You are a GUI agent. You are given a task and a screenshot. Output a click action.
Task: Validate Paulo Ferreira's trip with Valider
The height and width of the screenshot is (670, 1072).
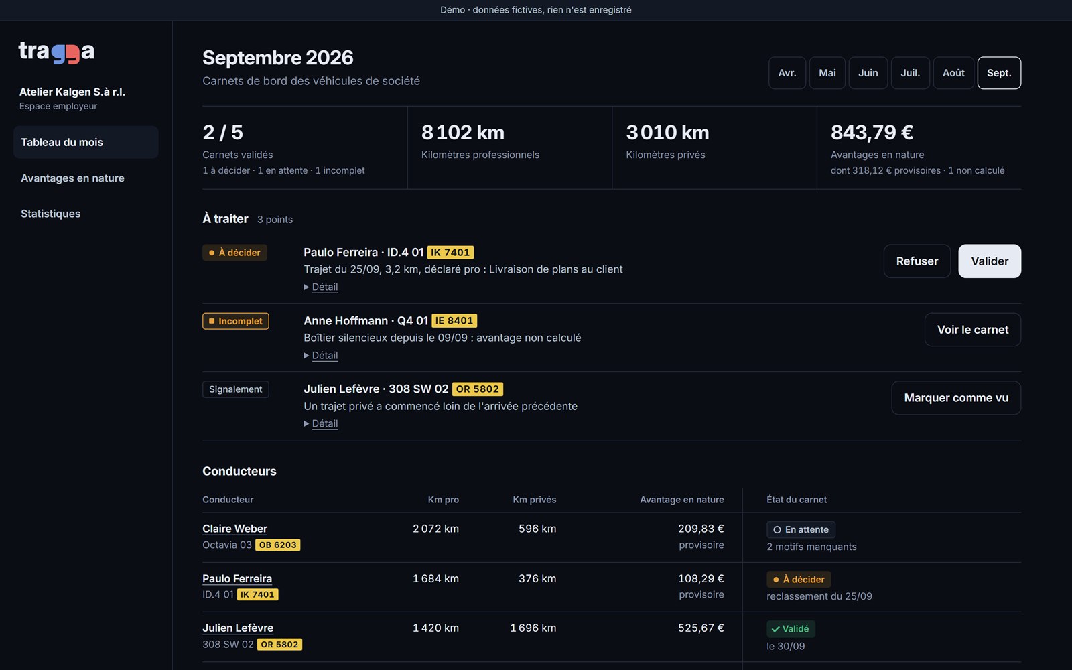(990, 261)
